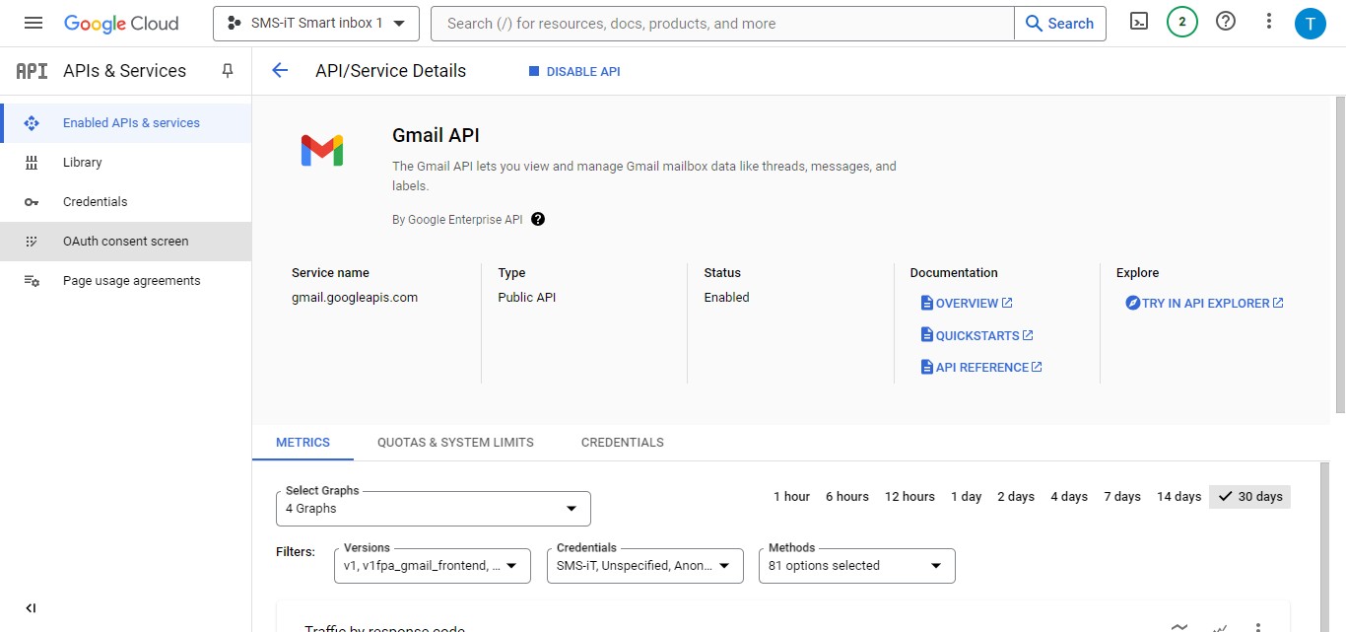Open the help icon in the header
Screen dimensions: 1346x632
1226,21
